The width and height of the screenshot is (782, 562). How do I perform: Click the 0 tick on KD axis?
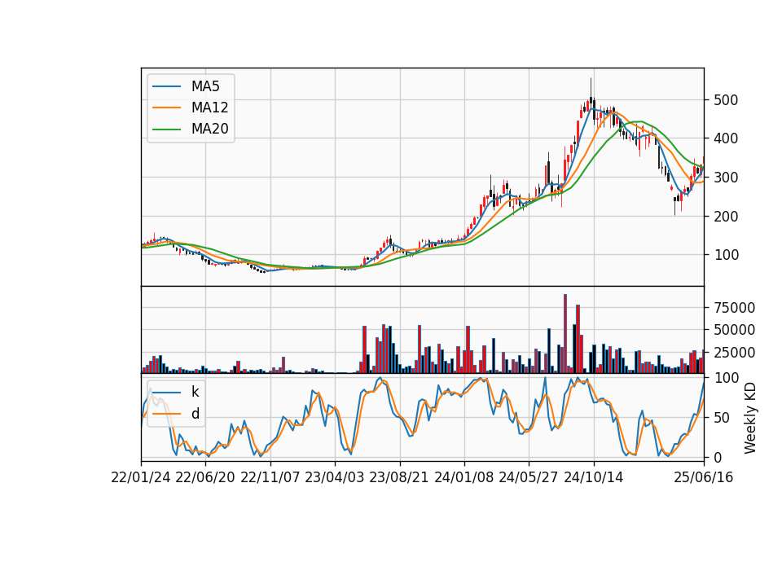click(718, 457)
